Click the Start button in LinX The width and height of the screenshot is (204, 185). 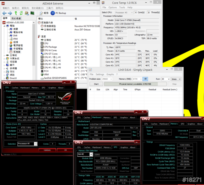(96, 84)
